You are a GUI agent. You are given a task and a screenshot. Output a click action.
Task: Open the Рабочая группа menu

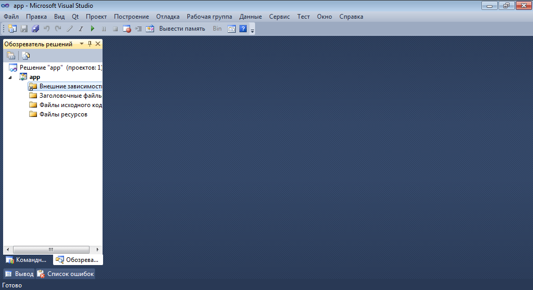(x=209, y=17)
